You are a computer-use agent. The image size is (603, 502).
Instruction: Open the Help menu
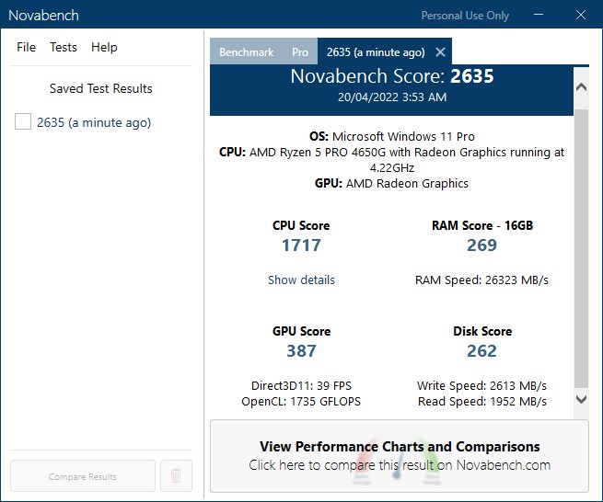[104, 47]
